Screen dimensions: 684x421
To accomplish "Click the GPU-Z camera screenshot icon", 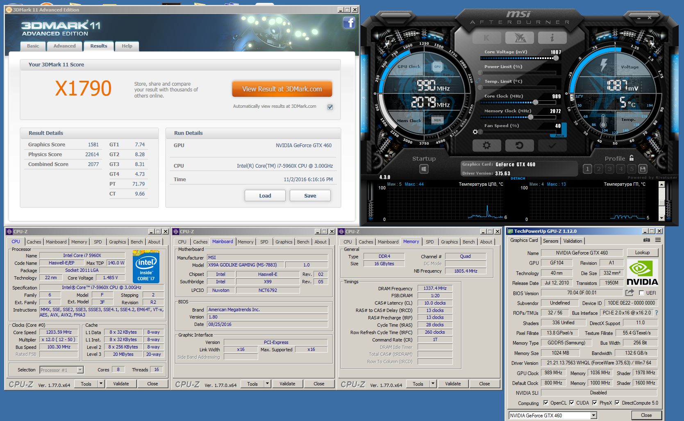I will tap(646, 240).
